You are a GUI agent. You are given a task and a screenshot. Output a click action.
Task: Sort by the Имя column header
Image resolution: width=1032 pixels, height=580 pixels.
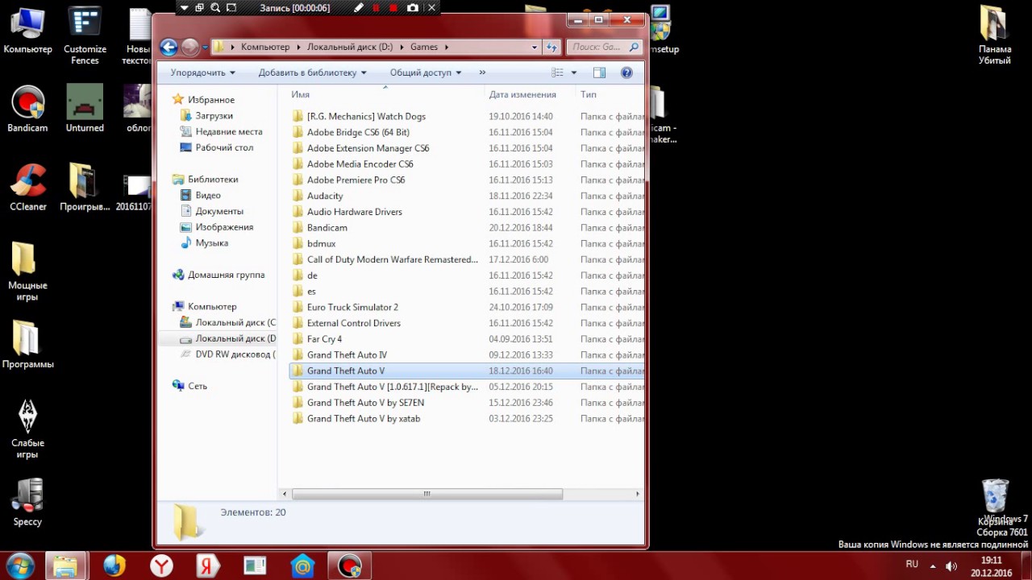tap(385, 94)
